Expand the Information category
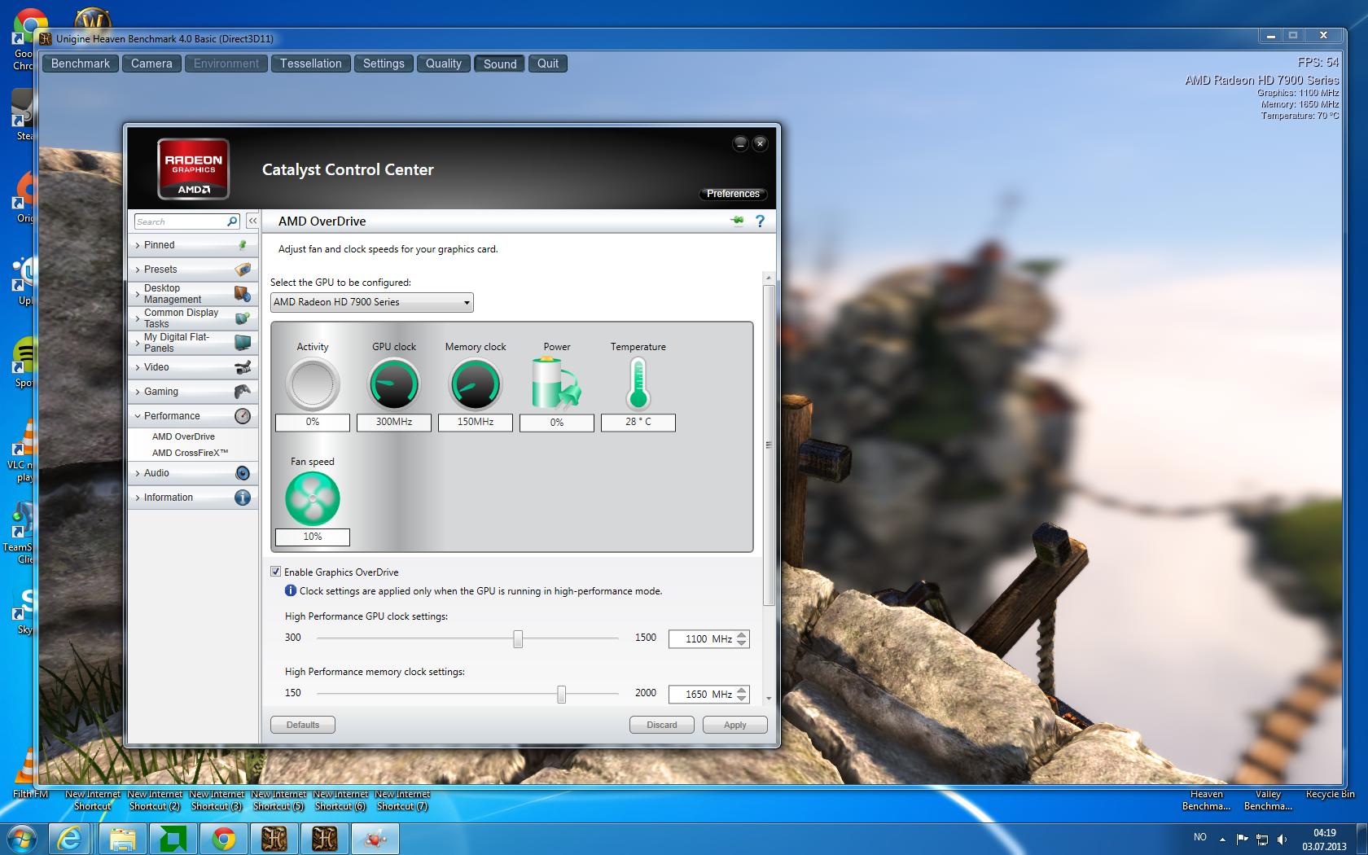This screenshot has height=855, width=1368. click(192, 498)
